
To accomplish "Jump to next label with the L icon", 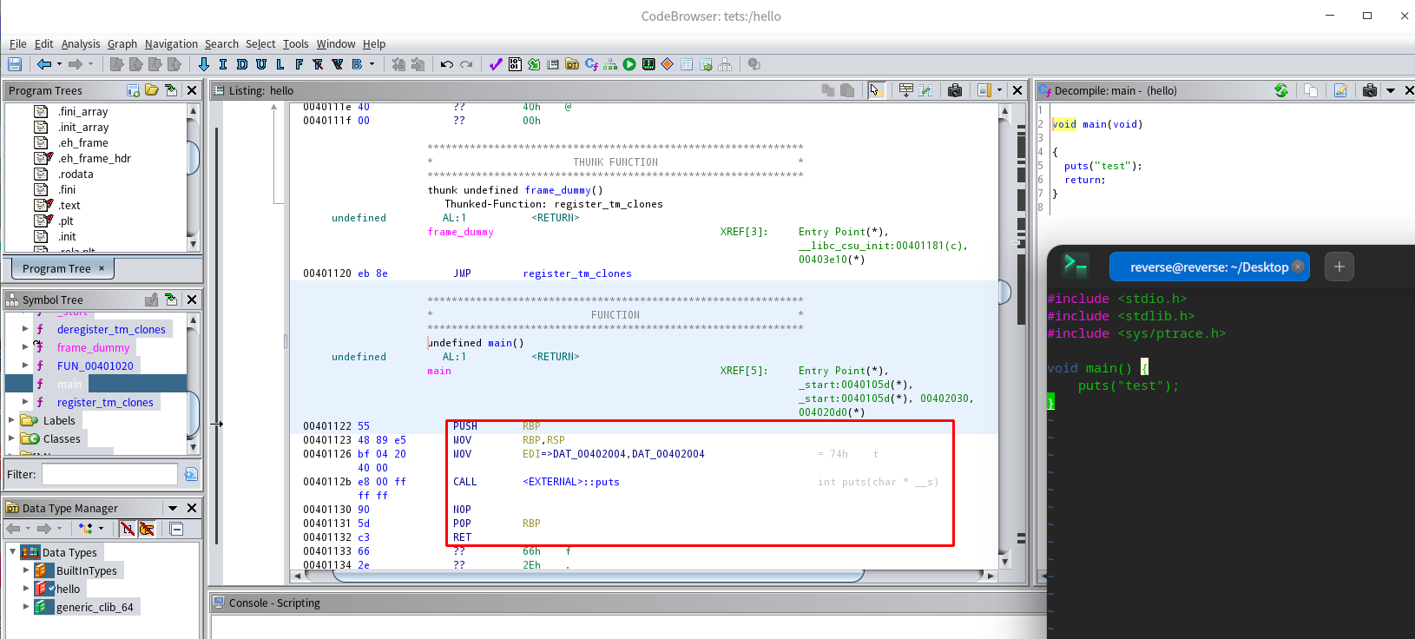I will tap(280, 64).
